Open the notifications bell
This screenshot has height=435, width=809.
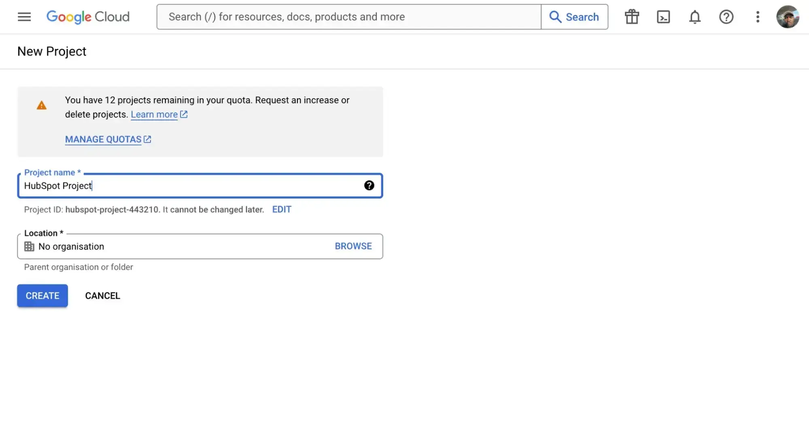pos(694,17)
